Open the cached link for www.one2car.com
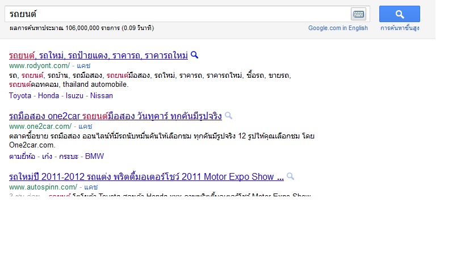The height and width of the screenshot is (261, 465). pos(85,127)
